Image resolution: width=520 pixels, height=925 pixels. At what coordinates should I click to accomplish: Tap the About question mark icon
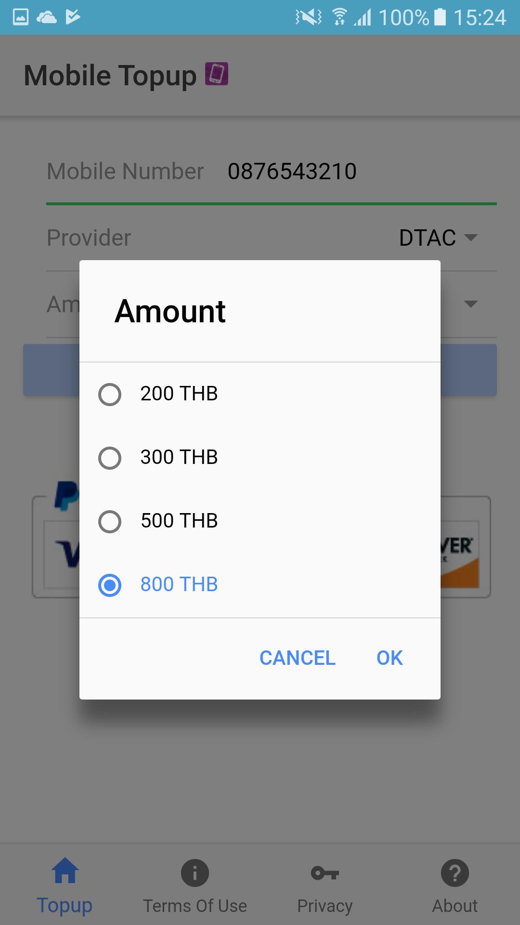[x=454, y=872]
